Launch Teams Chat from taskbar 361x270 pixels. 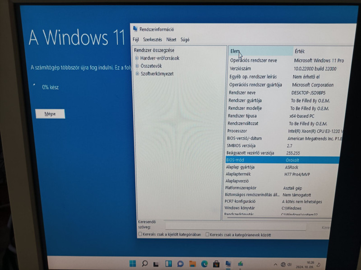pos(180,264)
